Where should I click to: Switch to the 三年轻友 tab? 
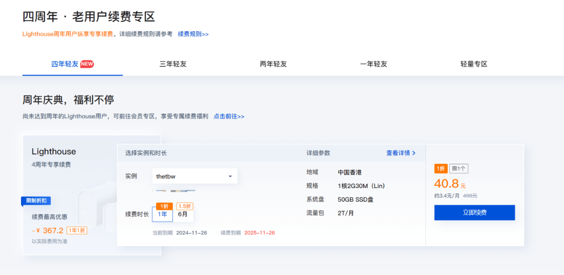point(173,64)
